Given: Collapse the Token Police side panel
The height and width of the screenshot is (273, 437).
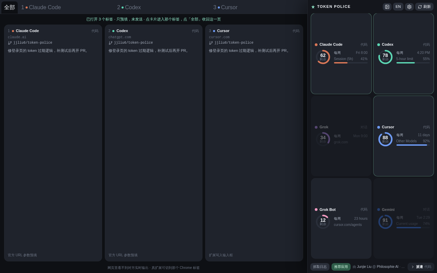Looking at the screenshot, I should point(387,7).
